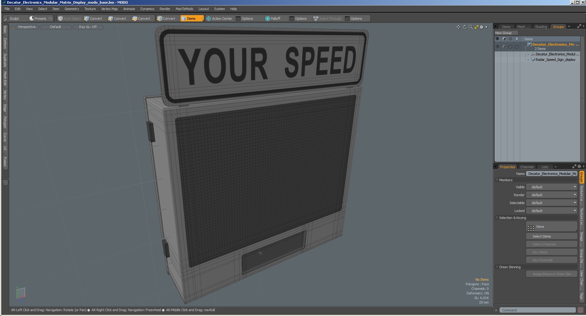586x316 pixels.
Task: Maximize the Groups panel with the expand icon
Action: tap(579, 26)
